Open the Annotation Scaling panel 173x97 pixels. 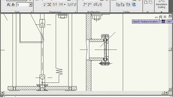(x=161, y=5)
